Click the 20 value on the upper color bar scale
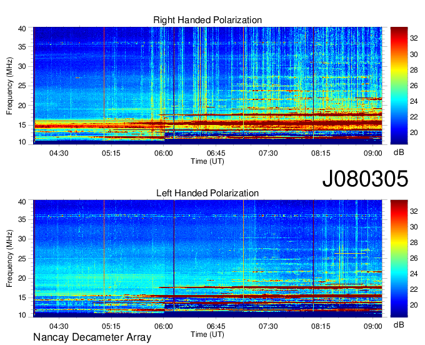 click(x=414, y=132)
